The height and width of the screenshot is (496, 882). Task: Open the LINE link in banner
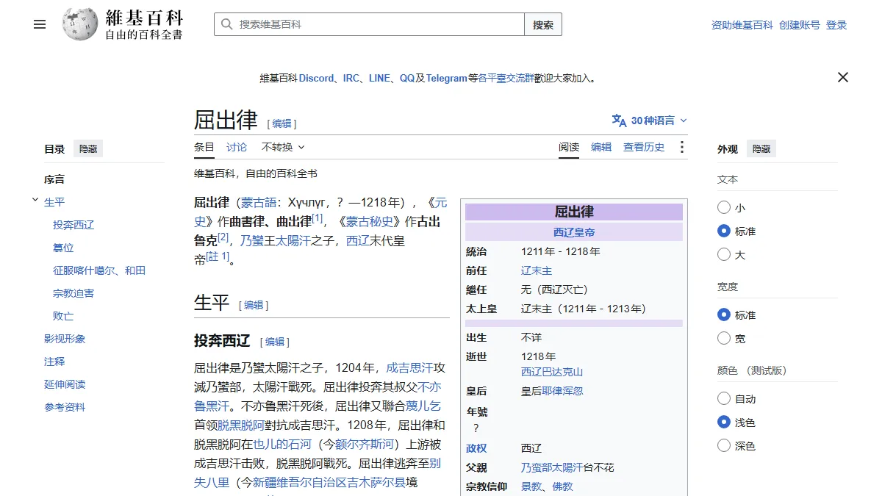point(379,78)
